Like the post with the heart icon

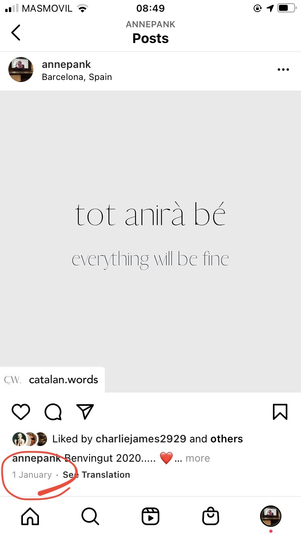[x=21, y=411]
